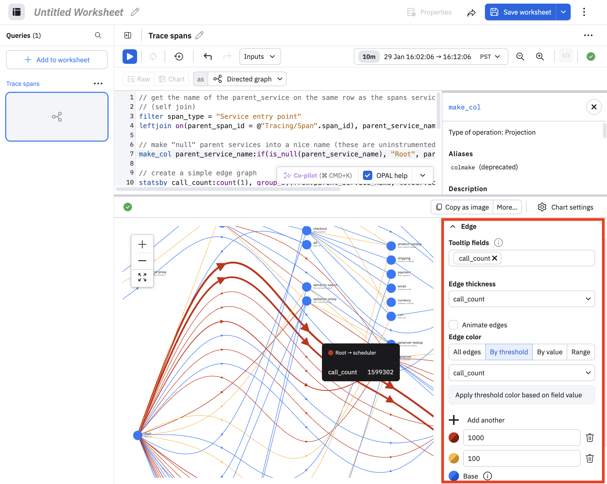Viewport: 607px width, 484px height.
Task: Open the query history clock icon
Action: coord(179,57)
